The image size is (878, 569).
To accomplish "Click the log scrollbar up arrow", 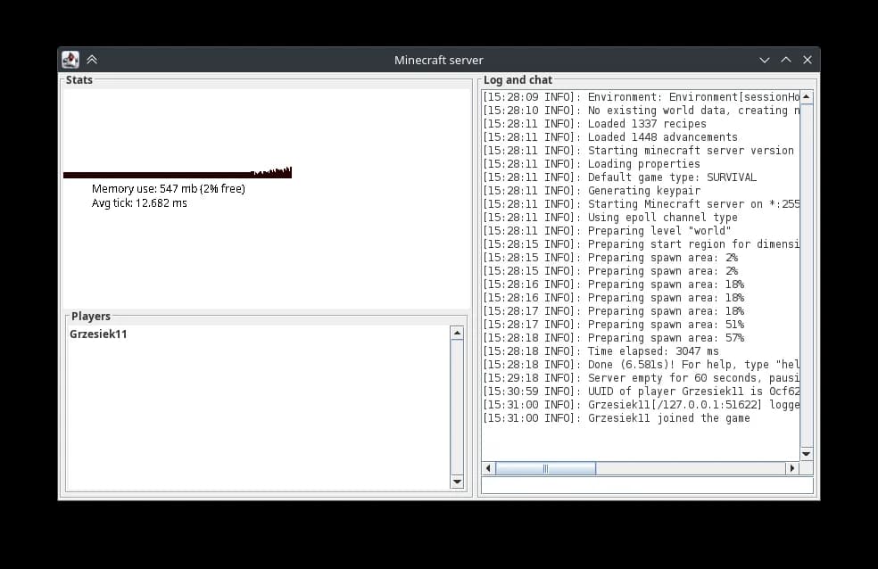I will click(x=807, y=97).
